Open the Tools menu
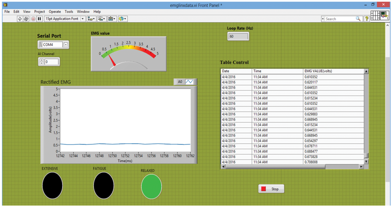Screen dimensions: 392x207 pyautogui.click(x=69, y=12)
